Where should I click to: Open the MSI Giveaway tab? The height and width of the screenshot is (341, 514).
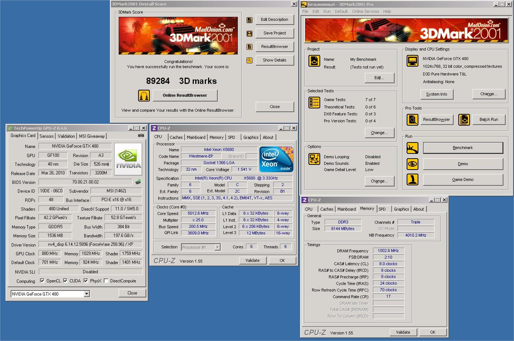tap(92, 136)
